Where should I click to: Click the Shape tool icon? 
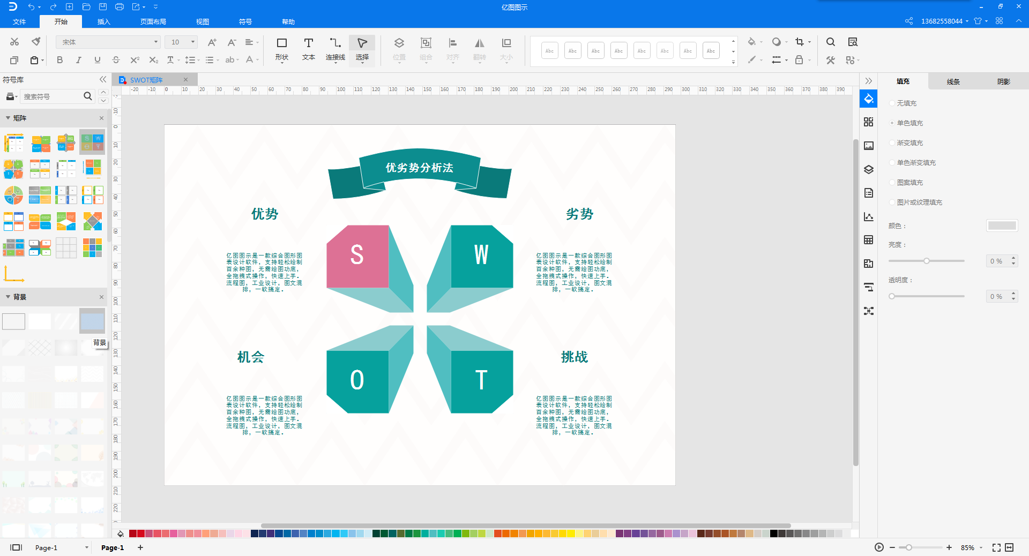(x=281, y=48)
